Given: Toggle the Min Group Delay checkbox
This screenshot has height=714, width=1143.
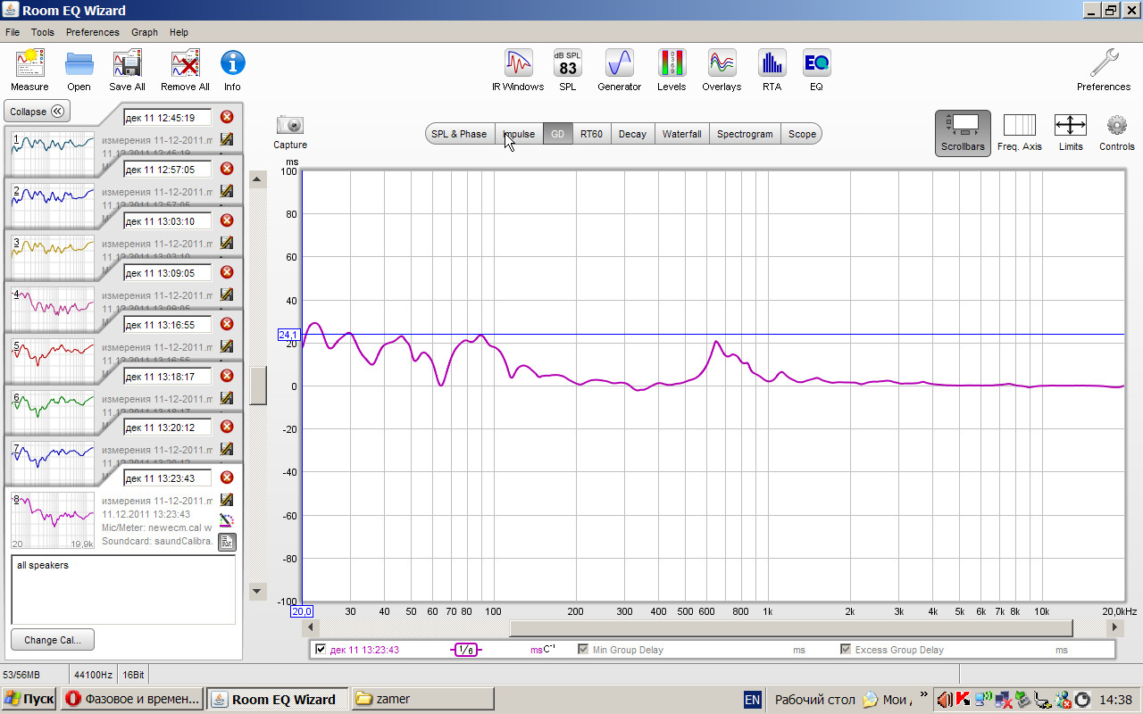Looking at the screenshot, I should click(x=583, y=650).
